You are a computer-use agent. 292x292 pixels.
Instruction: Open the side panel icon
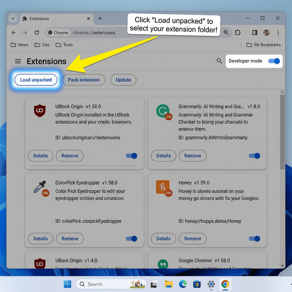pos(255,32)
